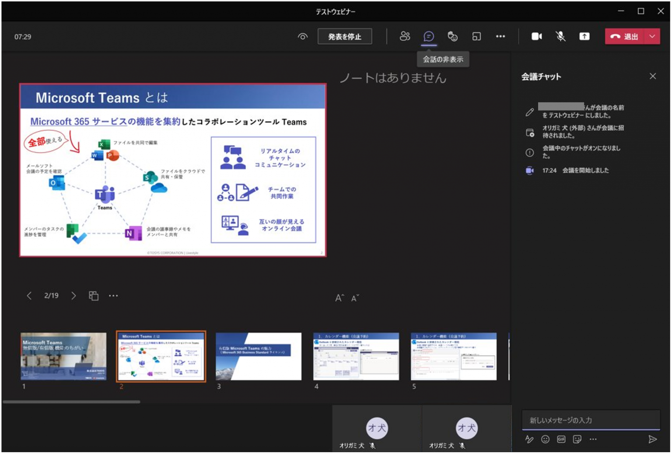
Task: Go to the previous slide arrow
Action: tap(29, 296)
